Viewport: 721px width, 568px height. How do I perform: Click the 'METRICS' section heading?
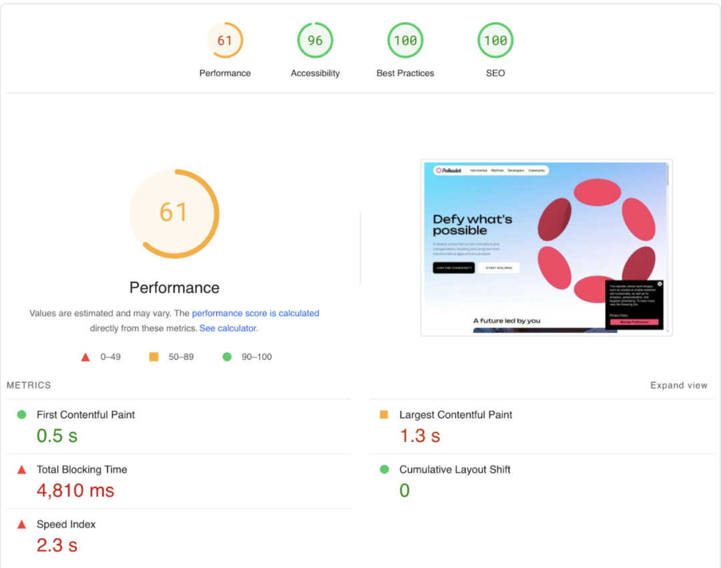(x=29, y=385)
